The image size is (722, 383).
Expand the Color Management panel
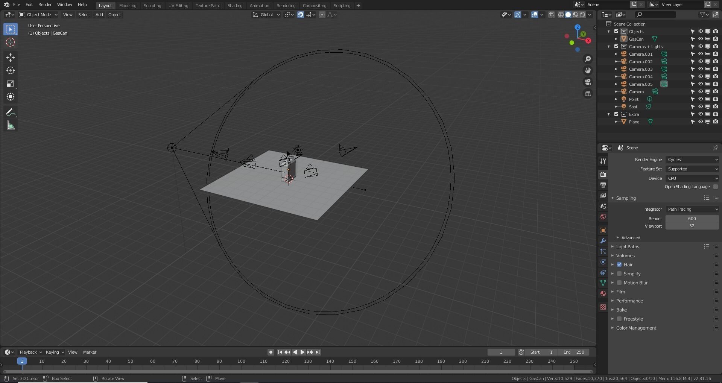[636, 328]
